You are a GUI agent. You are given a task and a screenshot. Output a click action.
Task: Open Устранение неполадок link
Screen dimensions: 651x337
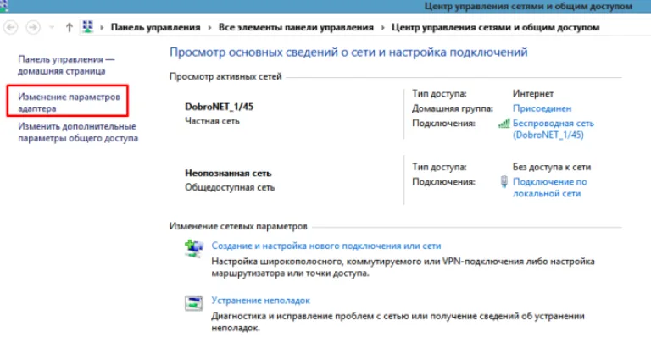pos(261,301)
